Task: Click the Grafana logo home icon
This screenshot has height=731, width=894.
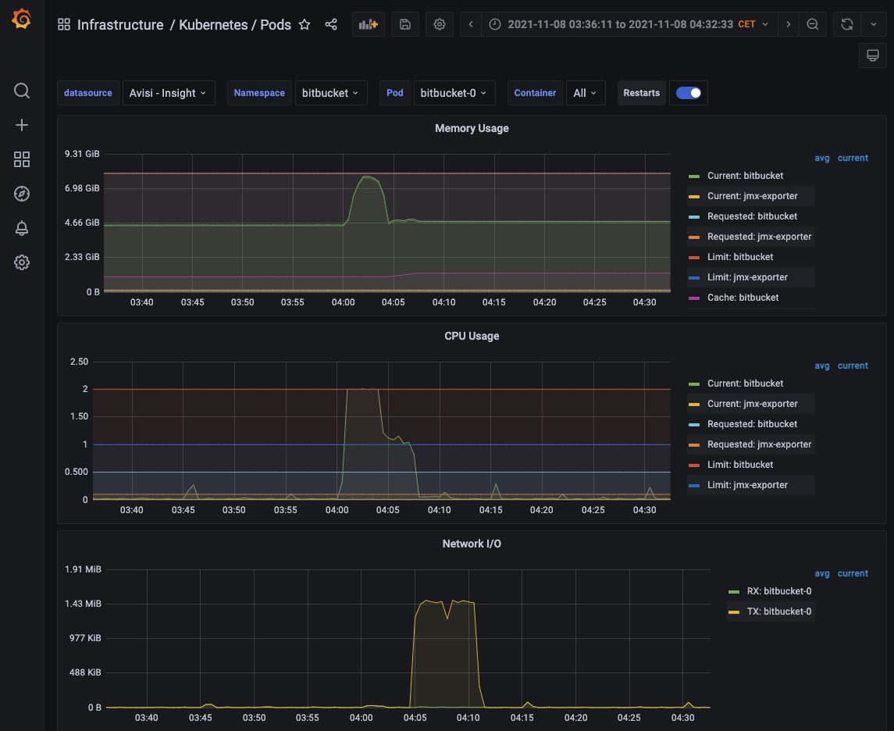Action: (x=22, y=19)
